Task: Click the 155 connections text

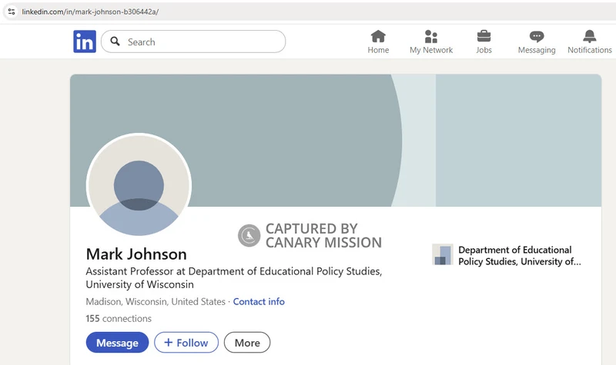Action: coord(119,318)
